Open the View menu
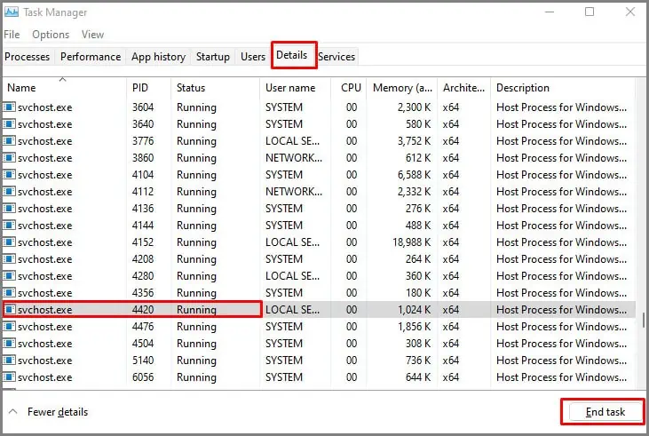Screen dimensions: 649x436 tap(92, 35)
